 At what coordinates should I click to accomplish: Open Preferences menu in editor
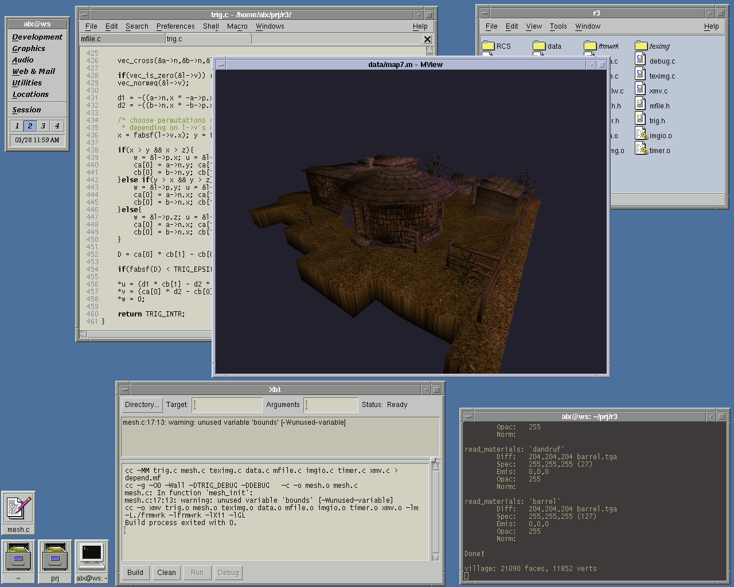click(x=175, y=26)
